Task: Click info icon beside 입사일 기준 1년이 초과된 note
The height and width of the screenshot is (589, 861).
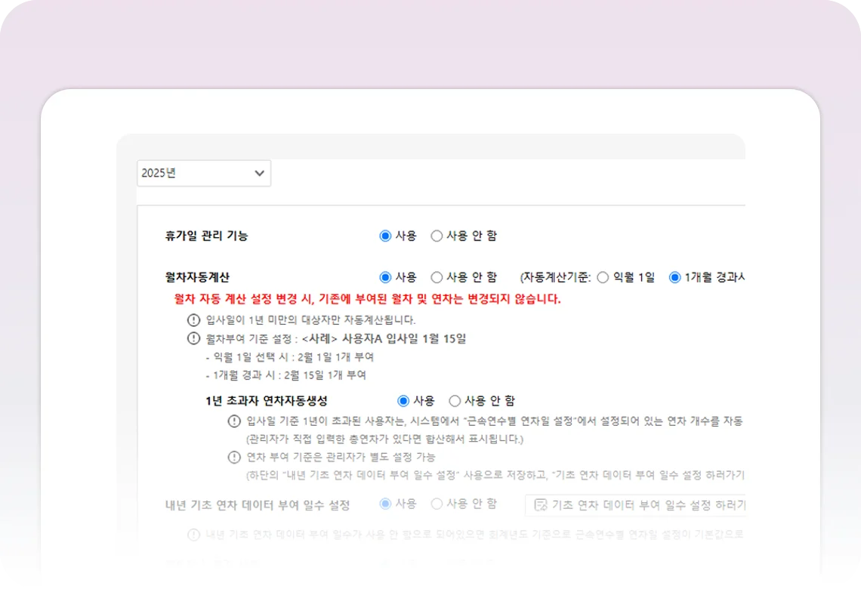Action: coord(234,421)
